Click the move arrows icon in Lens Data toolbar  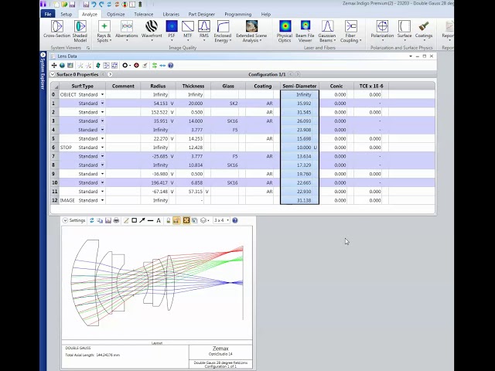(54, 65)
